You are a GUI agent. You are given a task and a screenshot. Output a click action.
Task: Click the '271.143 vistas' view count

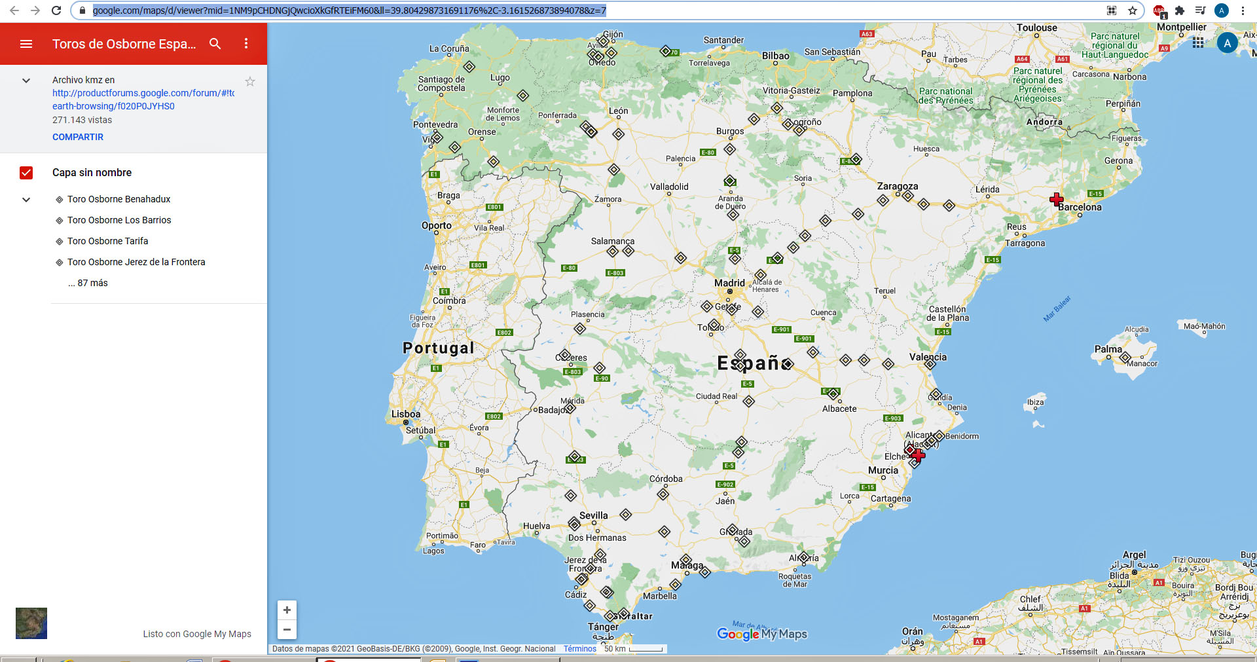coord(82,120)
